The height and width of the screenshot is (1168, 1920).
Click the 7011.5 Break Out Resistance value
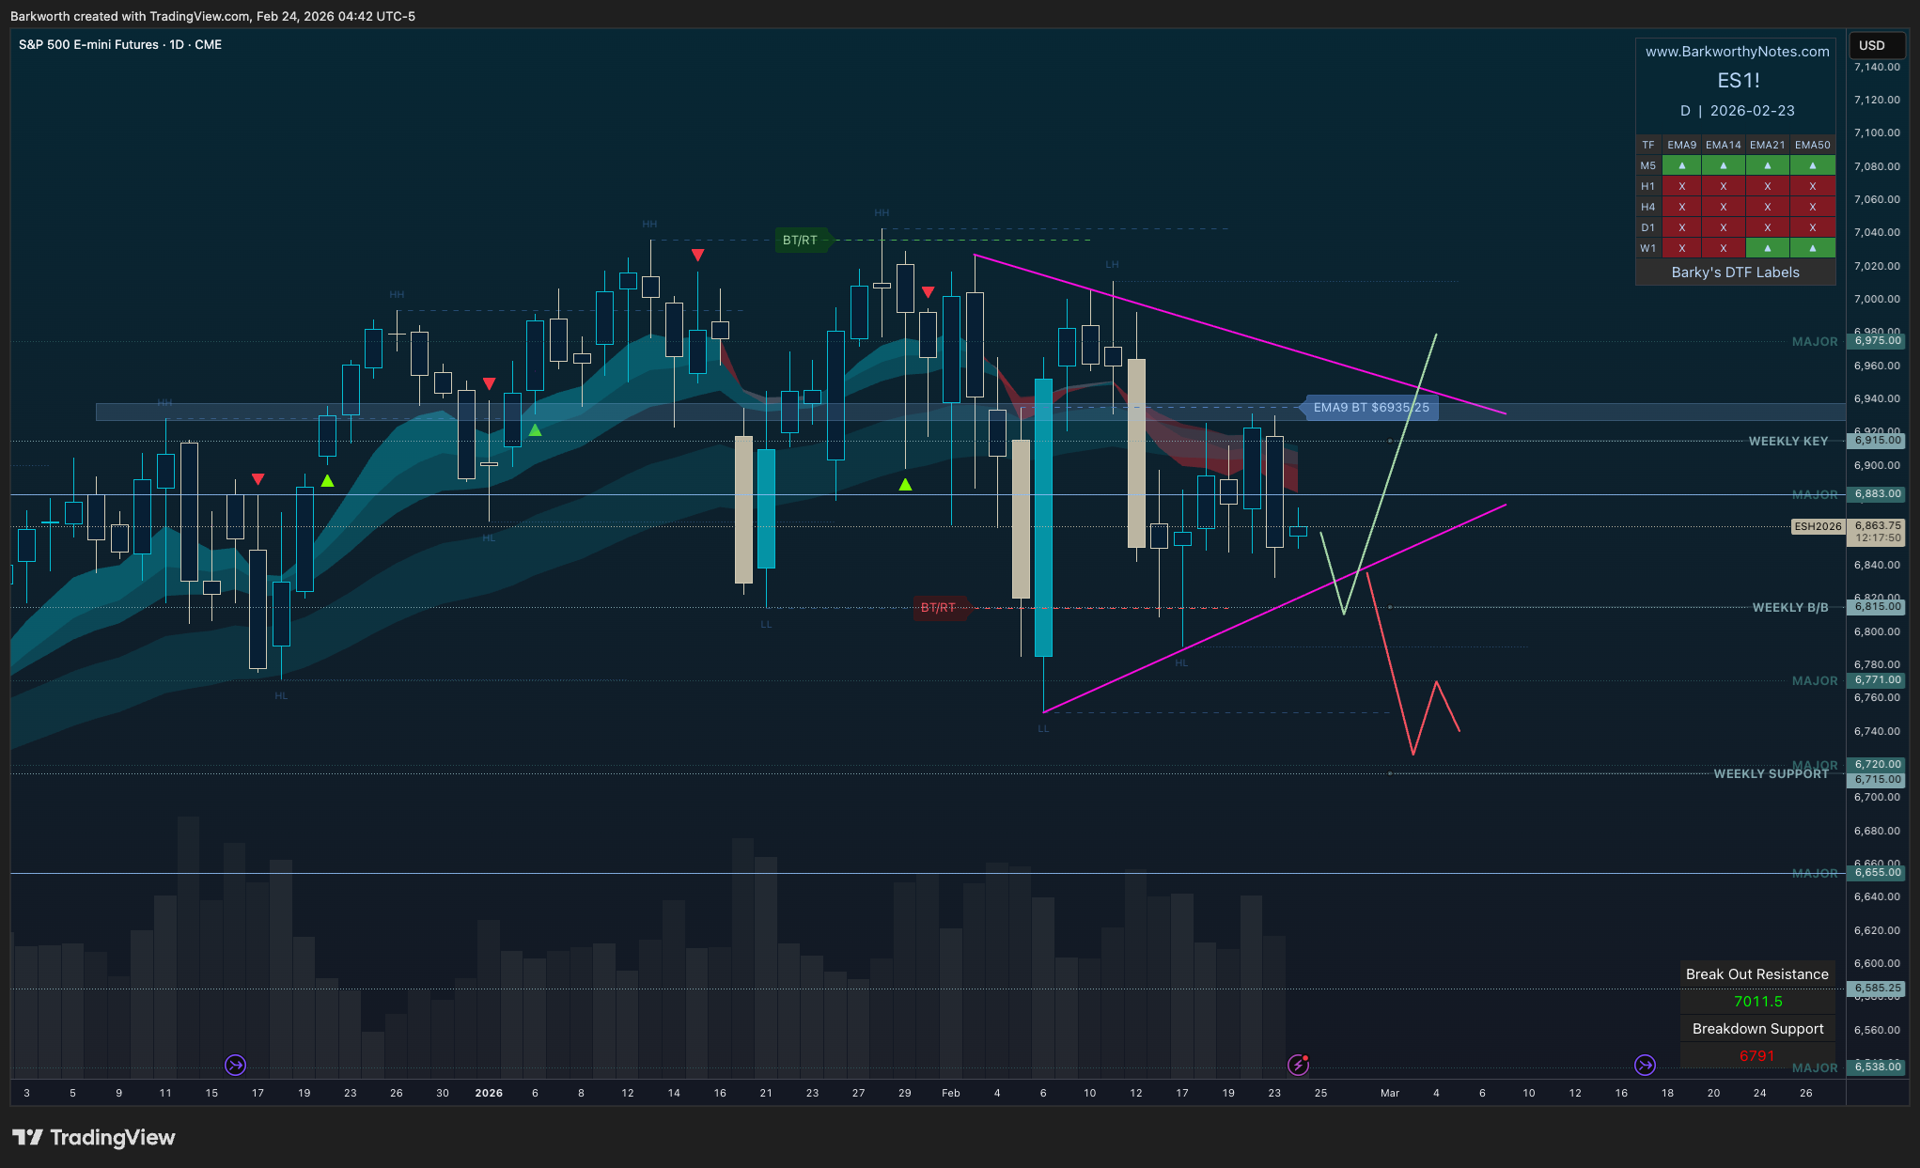point(1757,1002)
